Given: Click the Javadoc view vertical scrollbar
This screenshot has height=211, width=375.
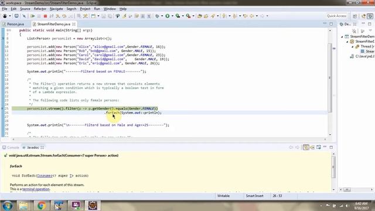Looking at the screenshot, I should [x=333, y=168].
